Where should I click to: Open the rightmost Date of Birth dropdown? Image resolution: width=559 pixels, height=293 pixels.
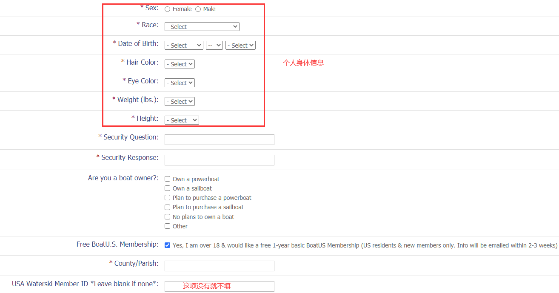(241, 46)
